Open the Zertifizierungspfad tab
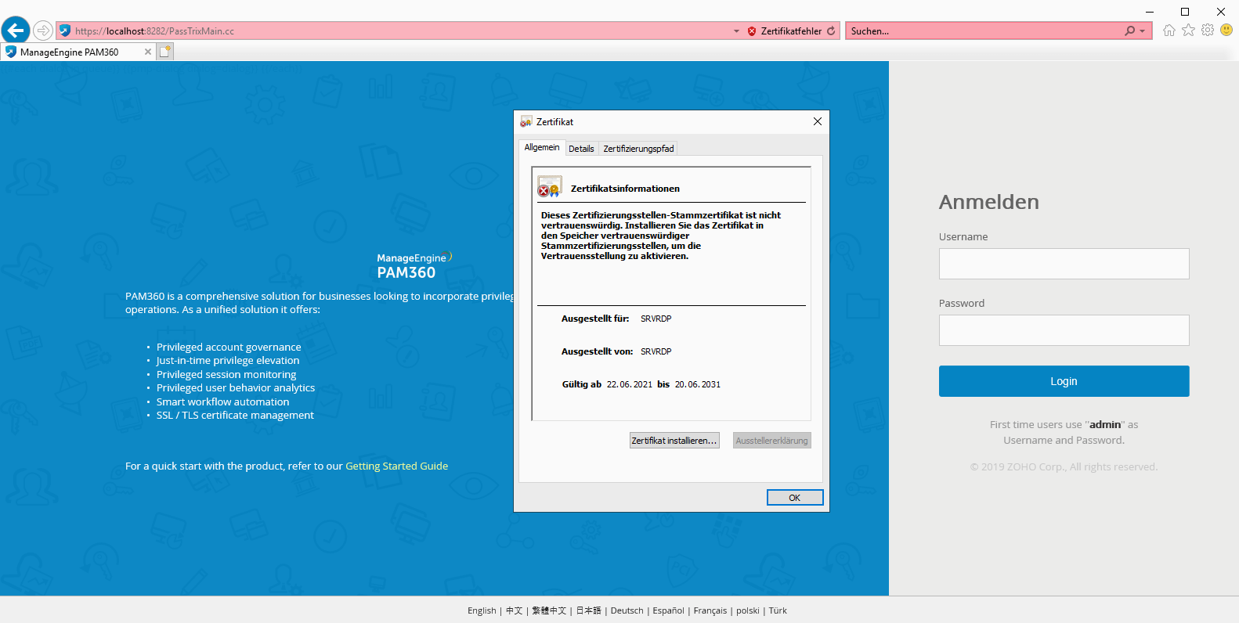 tap(638, 149)
